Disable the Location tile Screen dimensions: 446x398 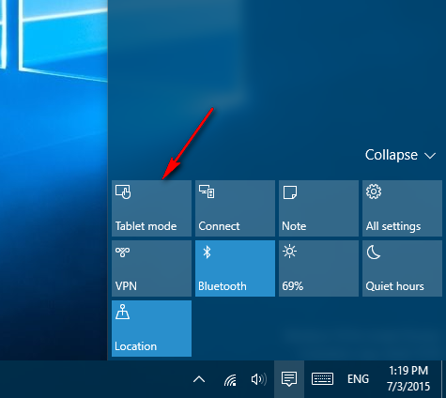click(151, 329)
